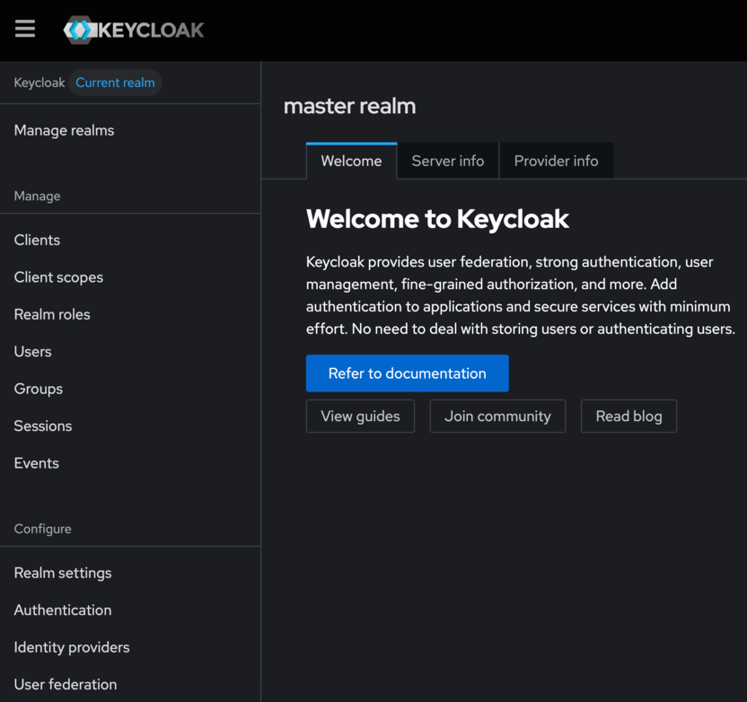Go to Authentication configuration
The image size is (747, 702).
[x=63, y=610]
